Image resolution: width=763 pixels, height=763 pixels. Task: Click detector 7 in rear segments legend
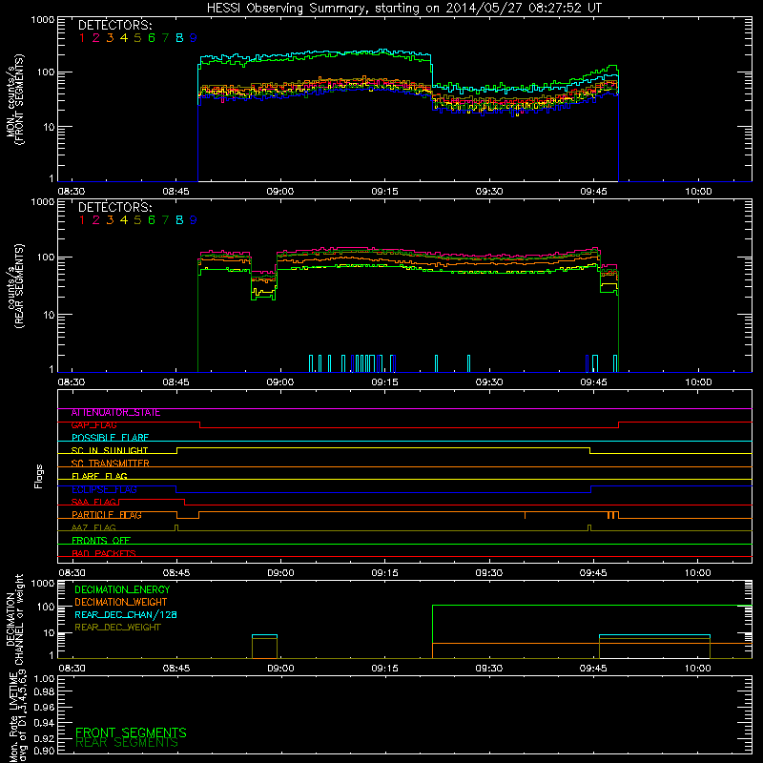click(165, 220)
